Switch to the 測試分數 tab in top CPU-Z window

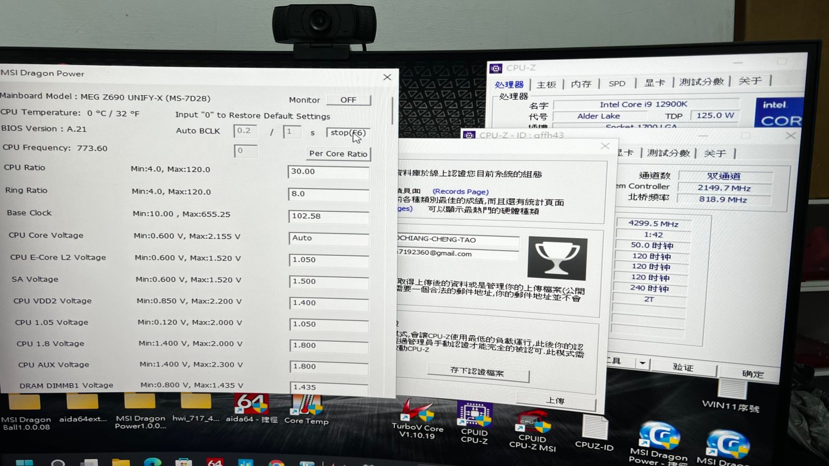click(701, 82)
